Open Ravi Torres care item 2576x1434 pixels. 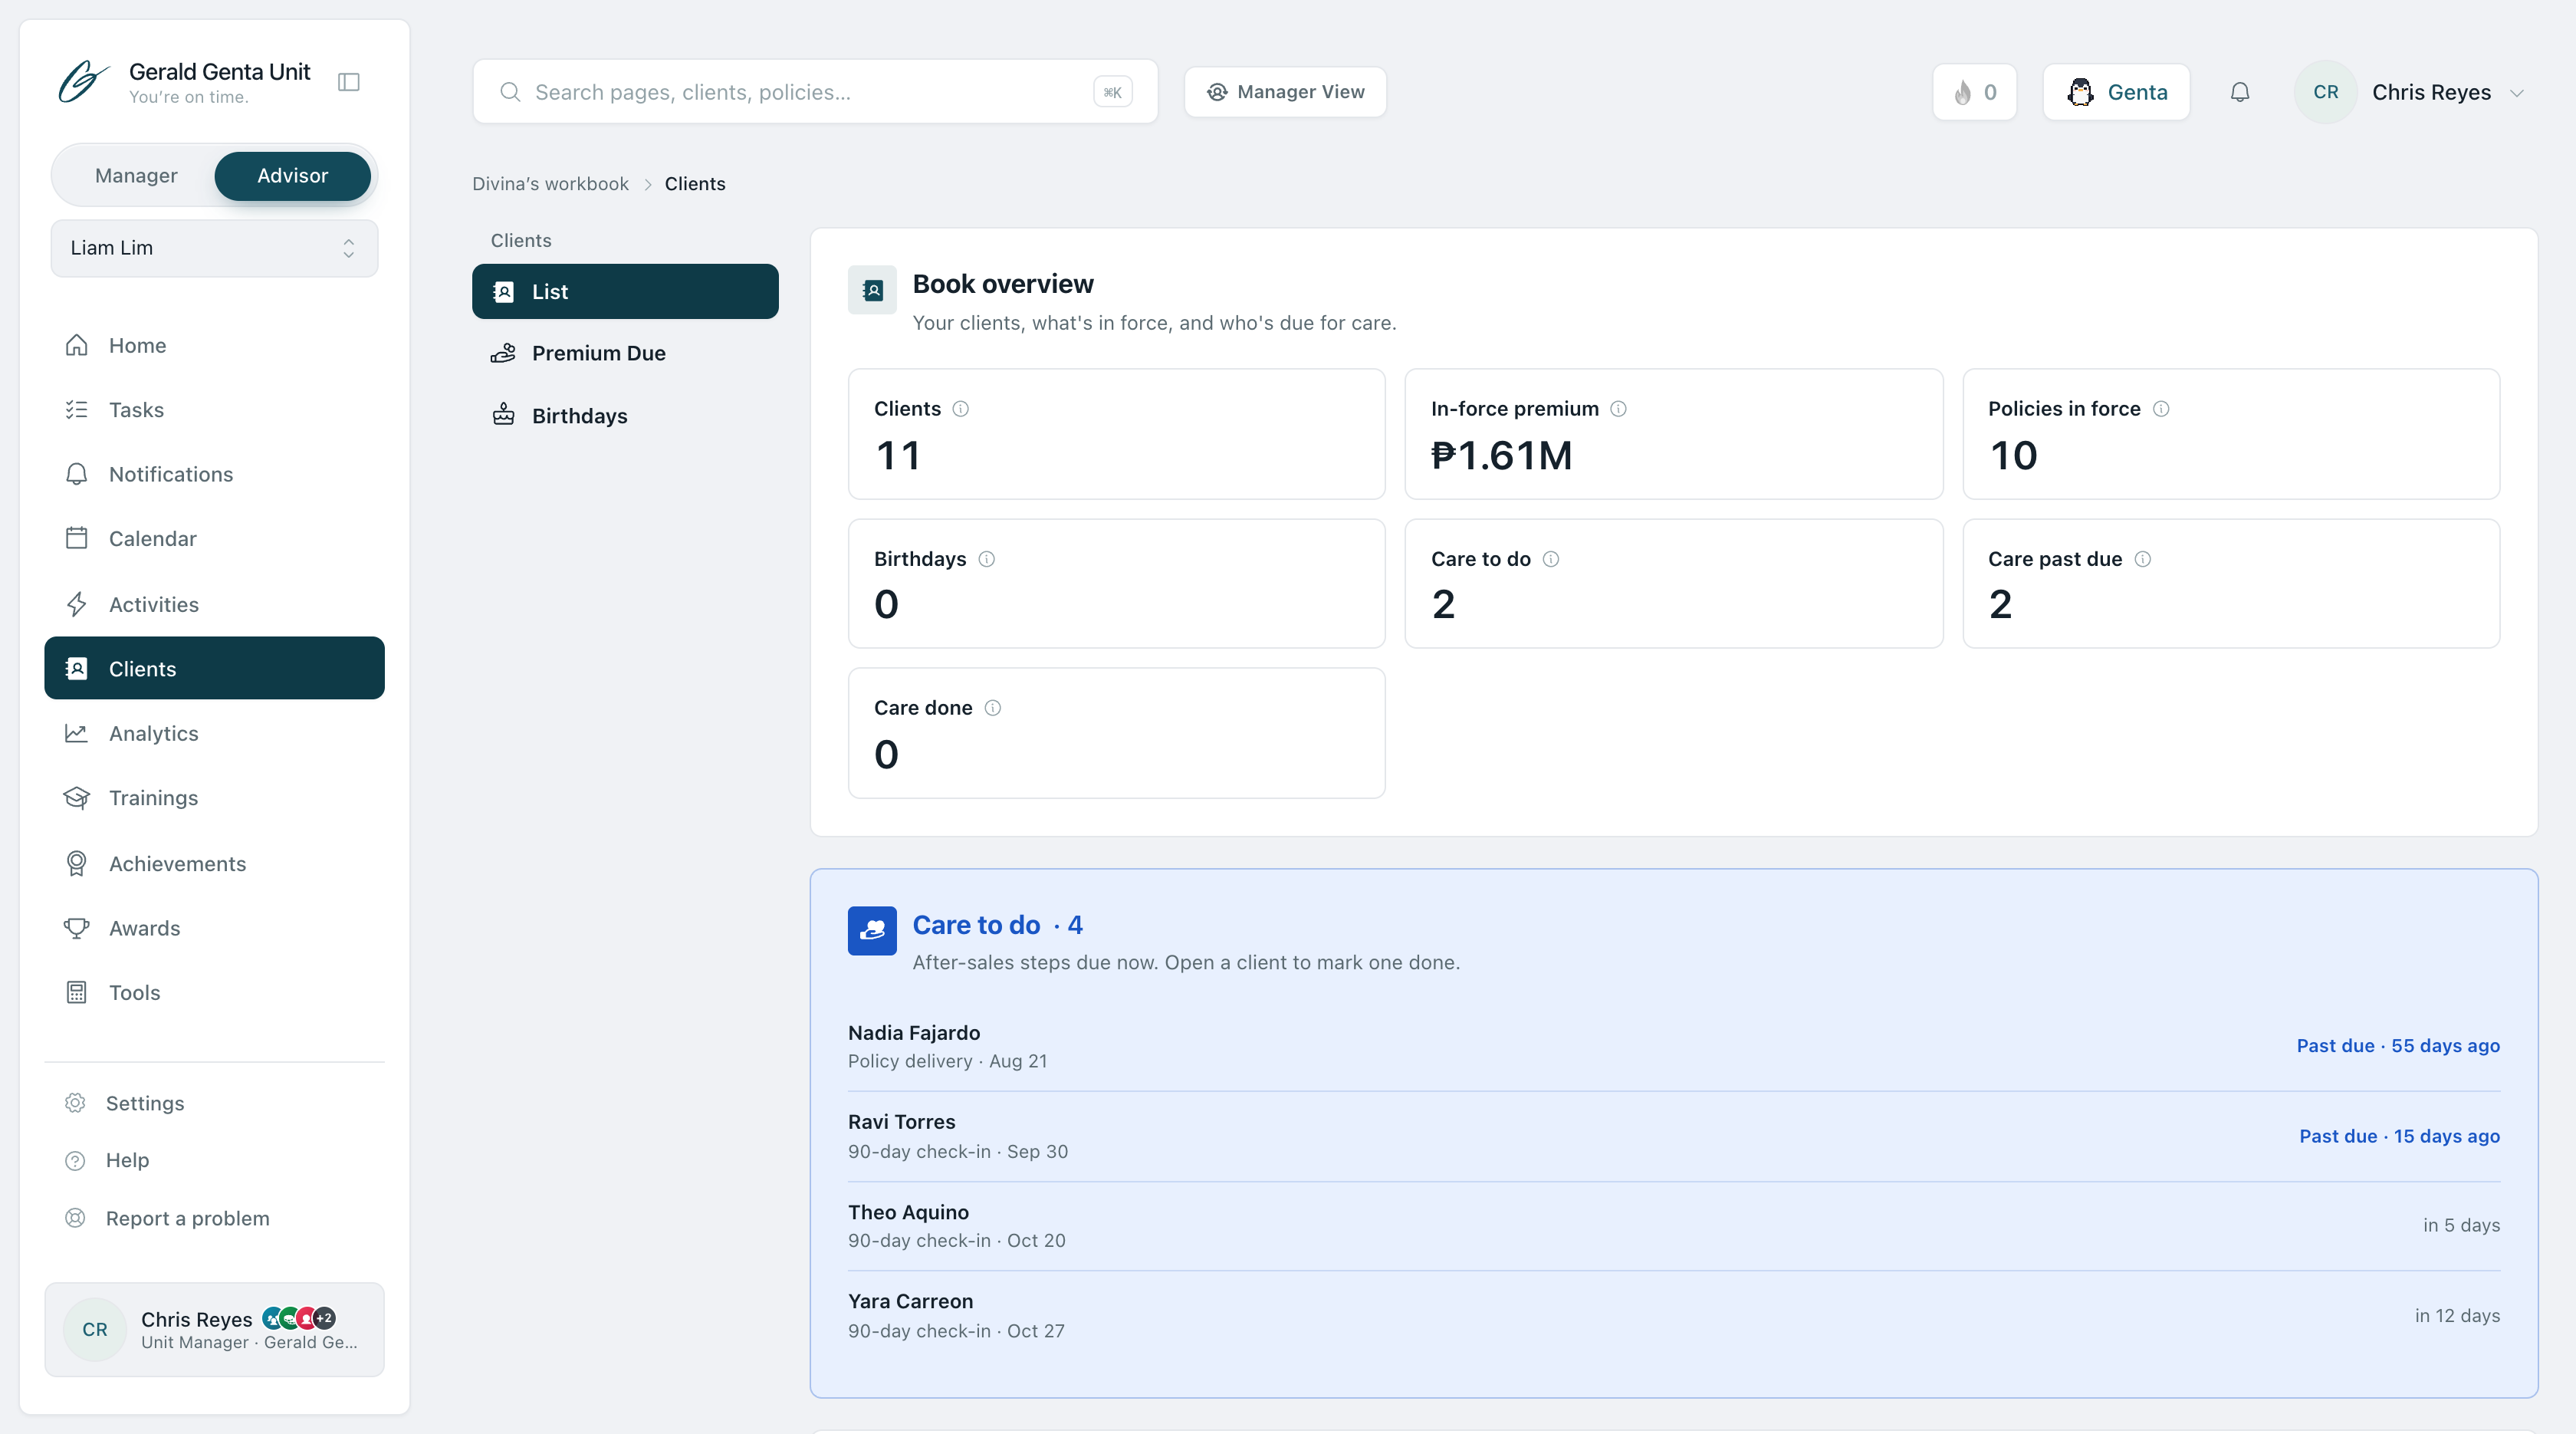pyautogui.click(x=1673, y=1136)
